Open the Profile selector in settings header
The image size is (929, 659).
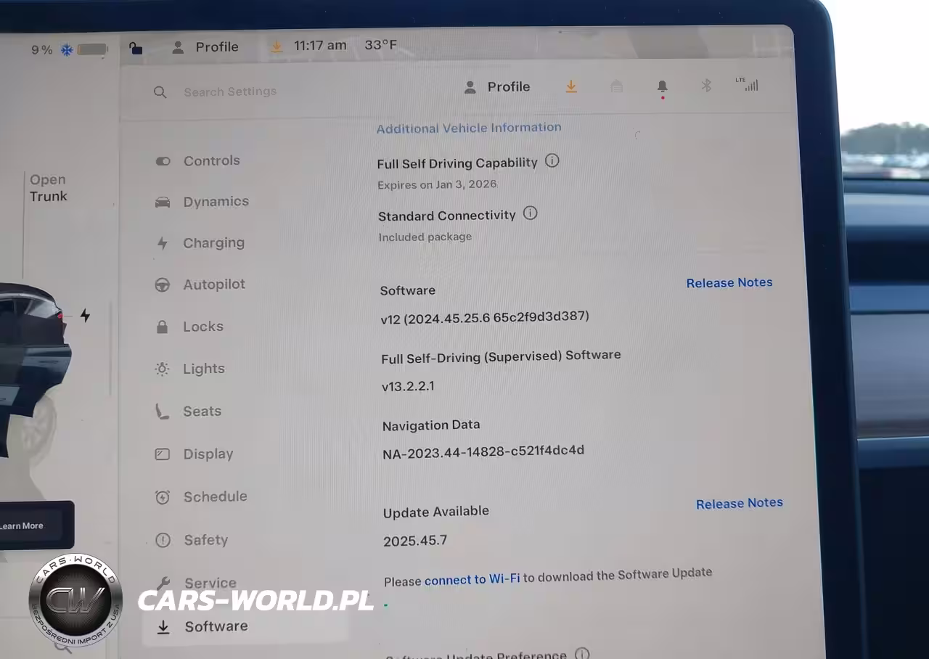coord(498,87)
